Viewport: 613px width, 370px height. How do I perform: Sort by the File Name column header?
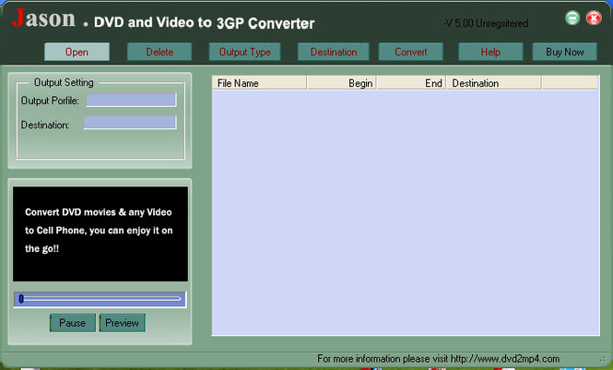point(259,83)
